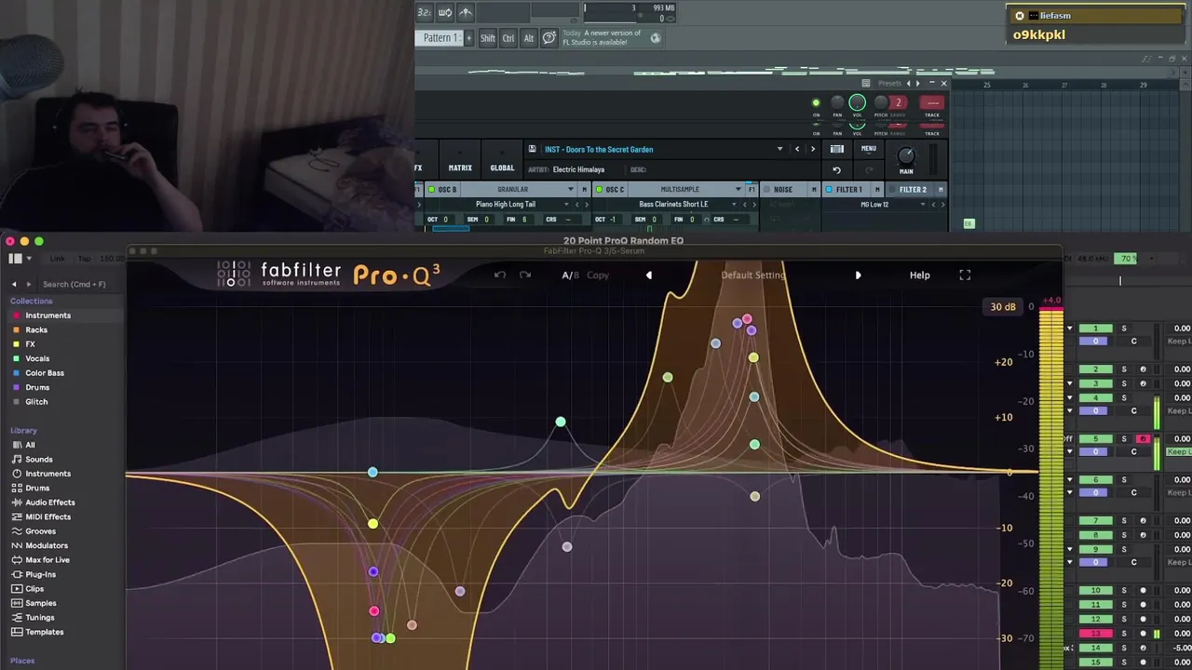
Task: Open the Plug-Ins library category
Action: click(x=41, y=574)
